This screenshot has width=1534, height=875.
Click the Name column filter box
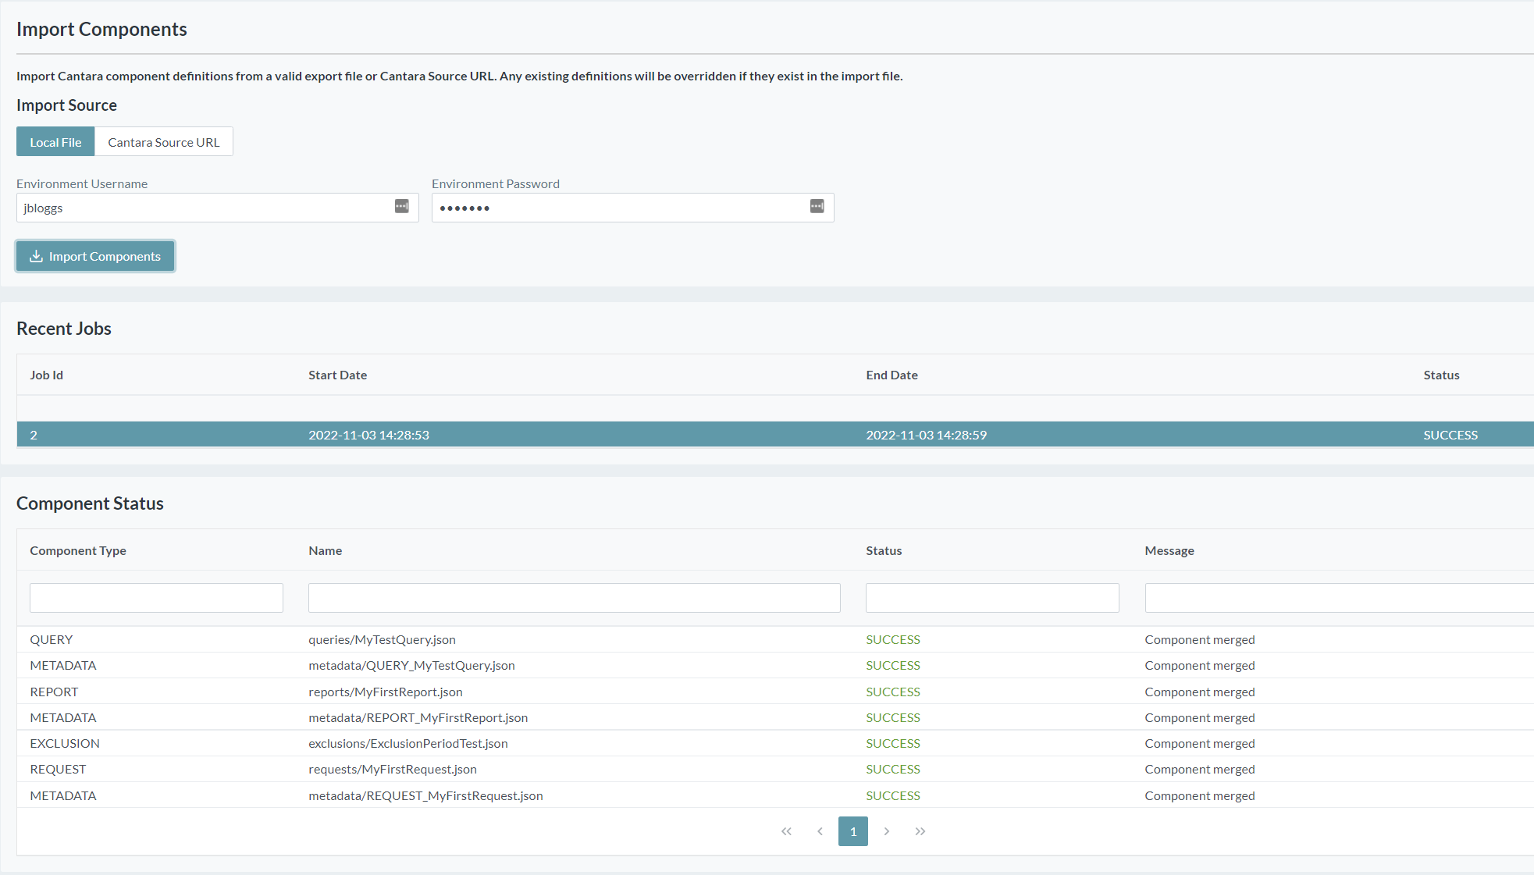click(x=574, y=598)
